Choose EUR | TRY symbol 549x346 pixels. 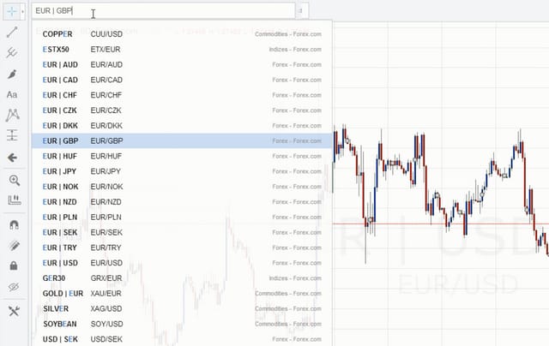coord(182,248)
